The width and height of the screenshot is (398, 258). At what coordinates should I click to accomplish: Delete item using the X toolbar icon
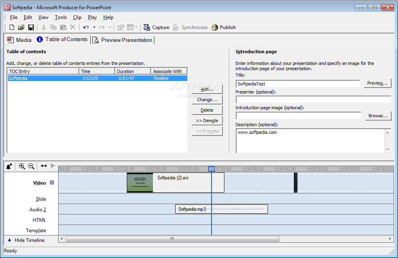[73, 27]
